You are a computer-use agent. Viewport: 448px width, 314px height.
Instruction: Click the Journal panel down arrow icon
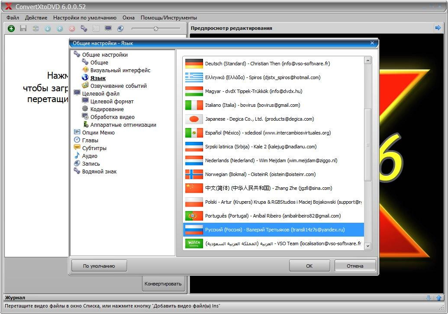[429, 298]
